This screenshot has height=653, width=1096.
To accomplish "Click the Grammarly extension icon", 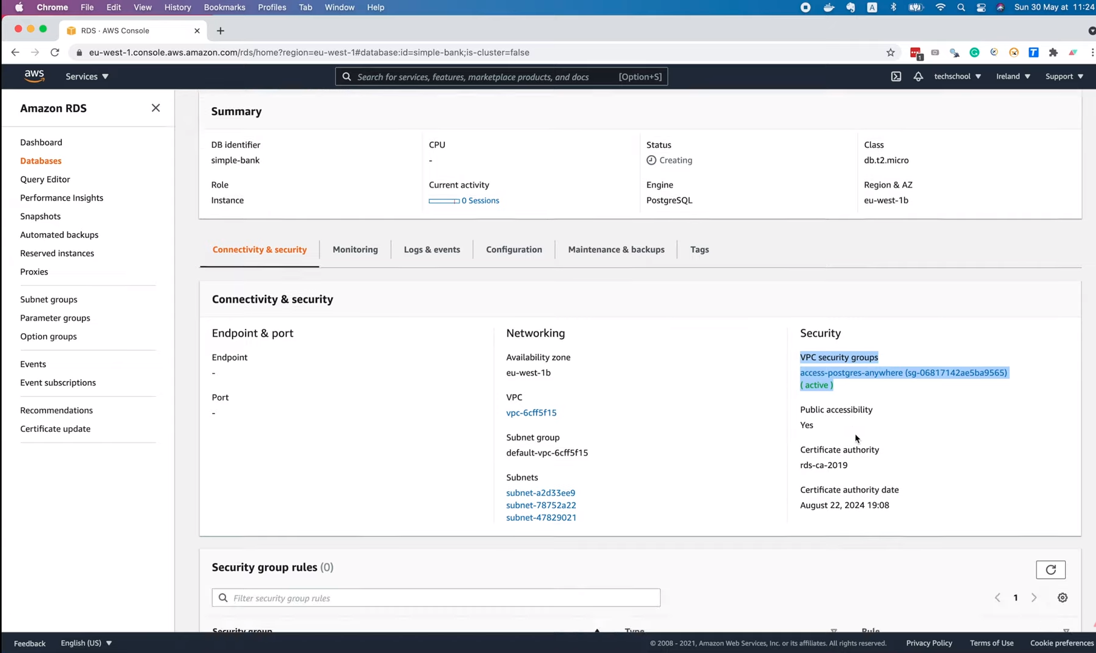I will click(x=975, y=53).
